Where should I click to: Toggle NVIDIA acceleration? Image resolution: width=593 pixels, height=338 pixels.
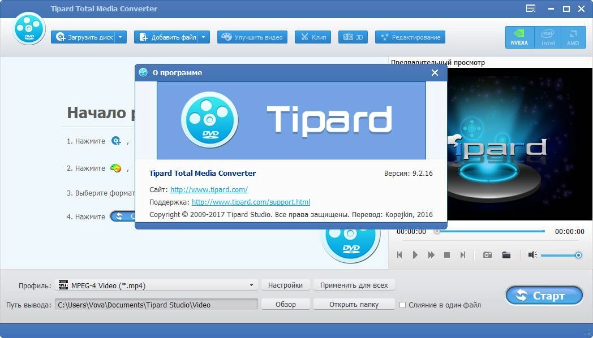519,37
